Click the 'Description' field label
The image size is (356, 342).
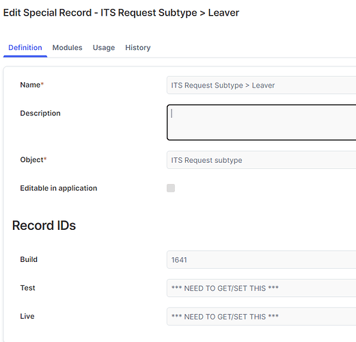tap(40, 113)
